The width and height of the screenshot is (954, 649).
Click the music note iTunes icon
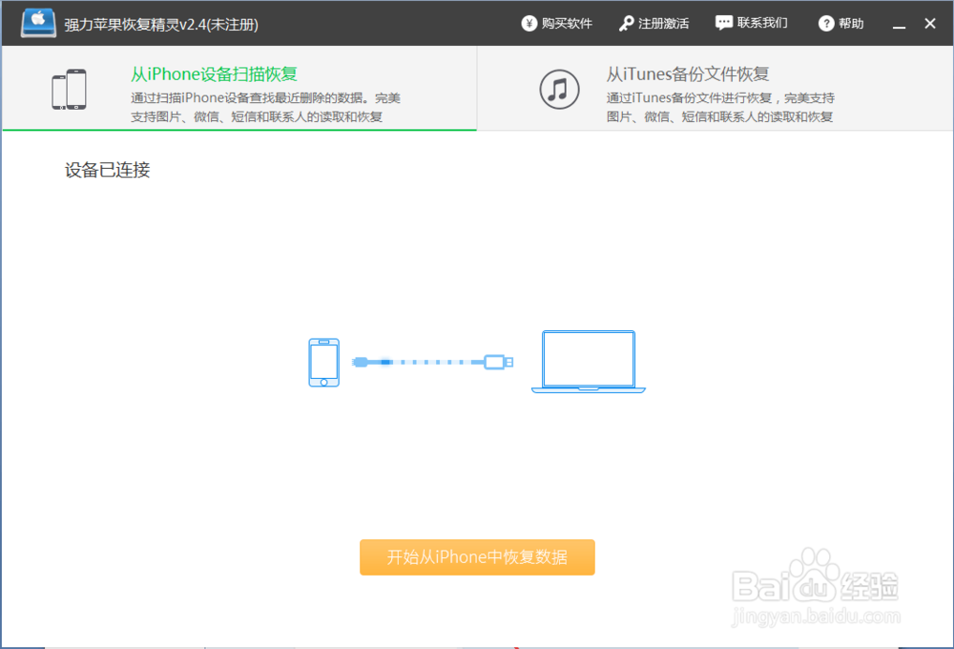pyautogui.click(x=559, y=90)
